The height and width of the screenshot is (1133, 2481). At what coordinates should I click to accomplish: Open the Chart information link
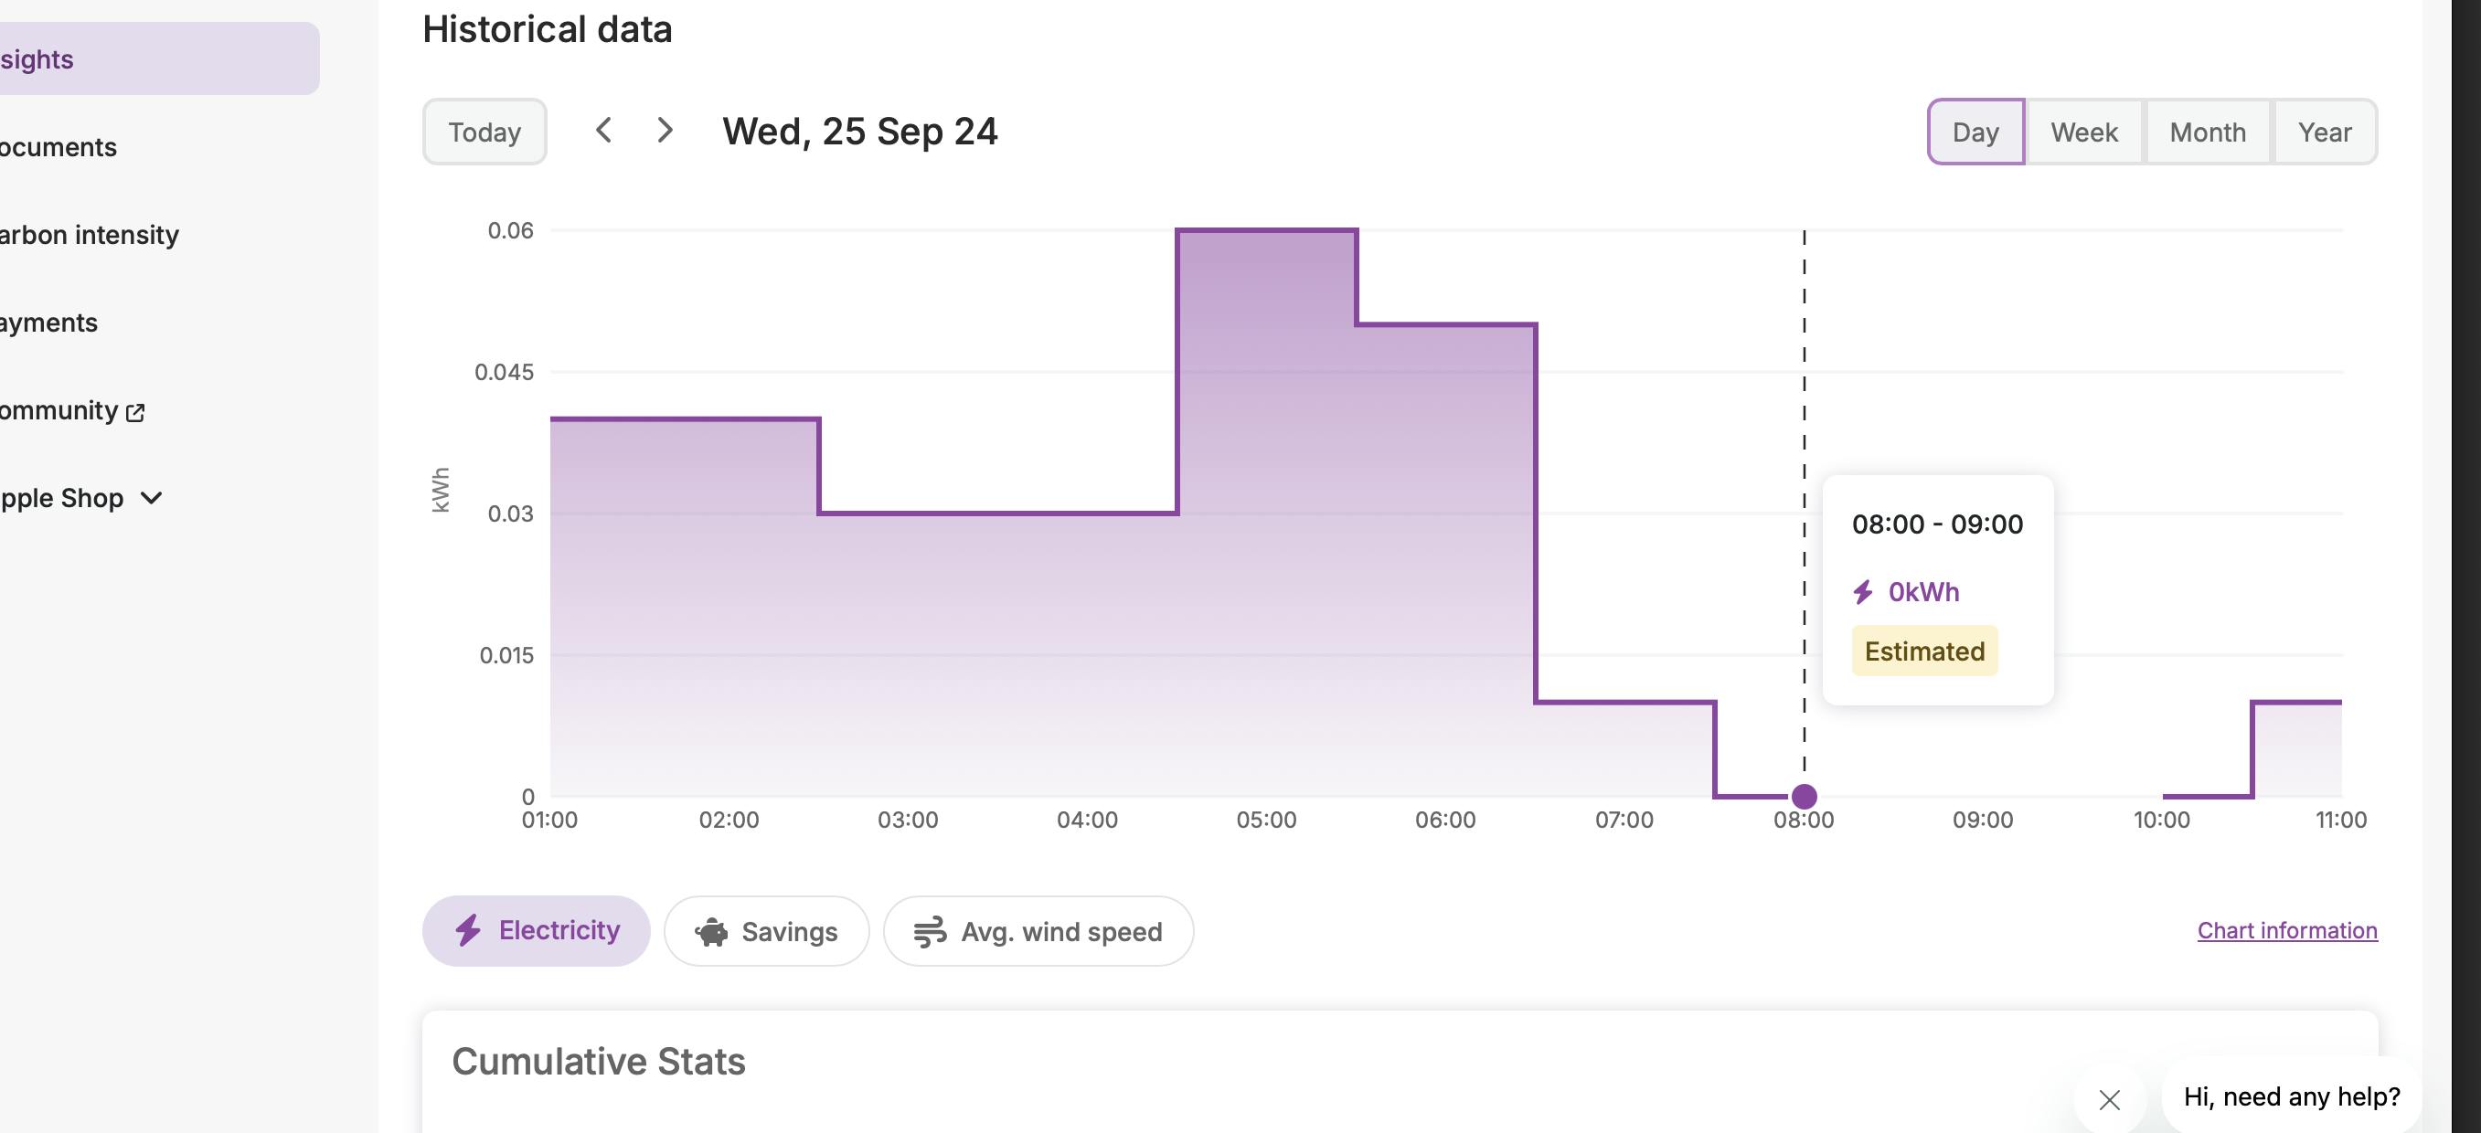pyautogui.click(x=2287, y=930)
